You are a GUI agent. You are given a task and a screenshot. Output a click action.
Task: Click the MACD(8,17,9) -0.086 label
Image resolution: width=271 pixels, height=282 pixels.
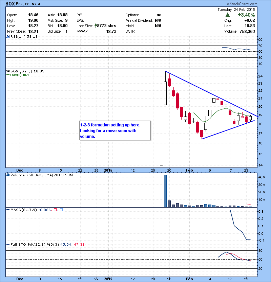pyautogui.click(x=31, y=210)
